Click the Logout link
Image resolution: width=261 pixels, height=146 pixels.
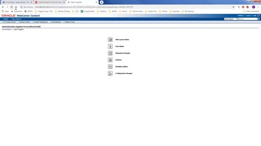(x=248, y=15)
